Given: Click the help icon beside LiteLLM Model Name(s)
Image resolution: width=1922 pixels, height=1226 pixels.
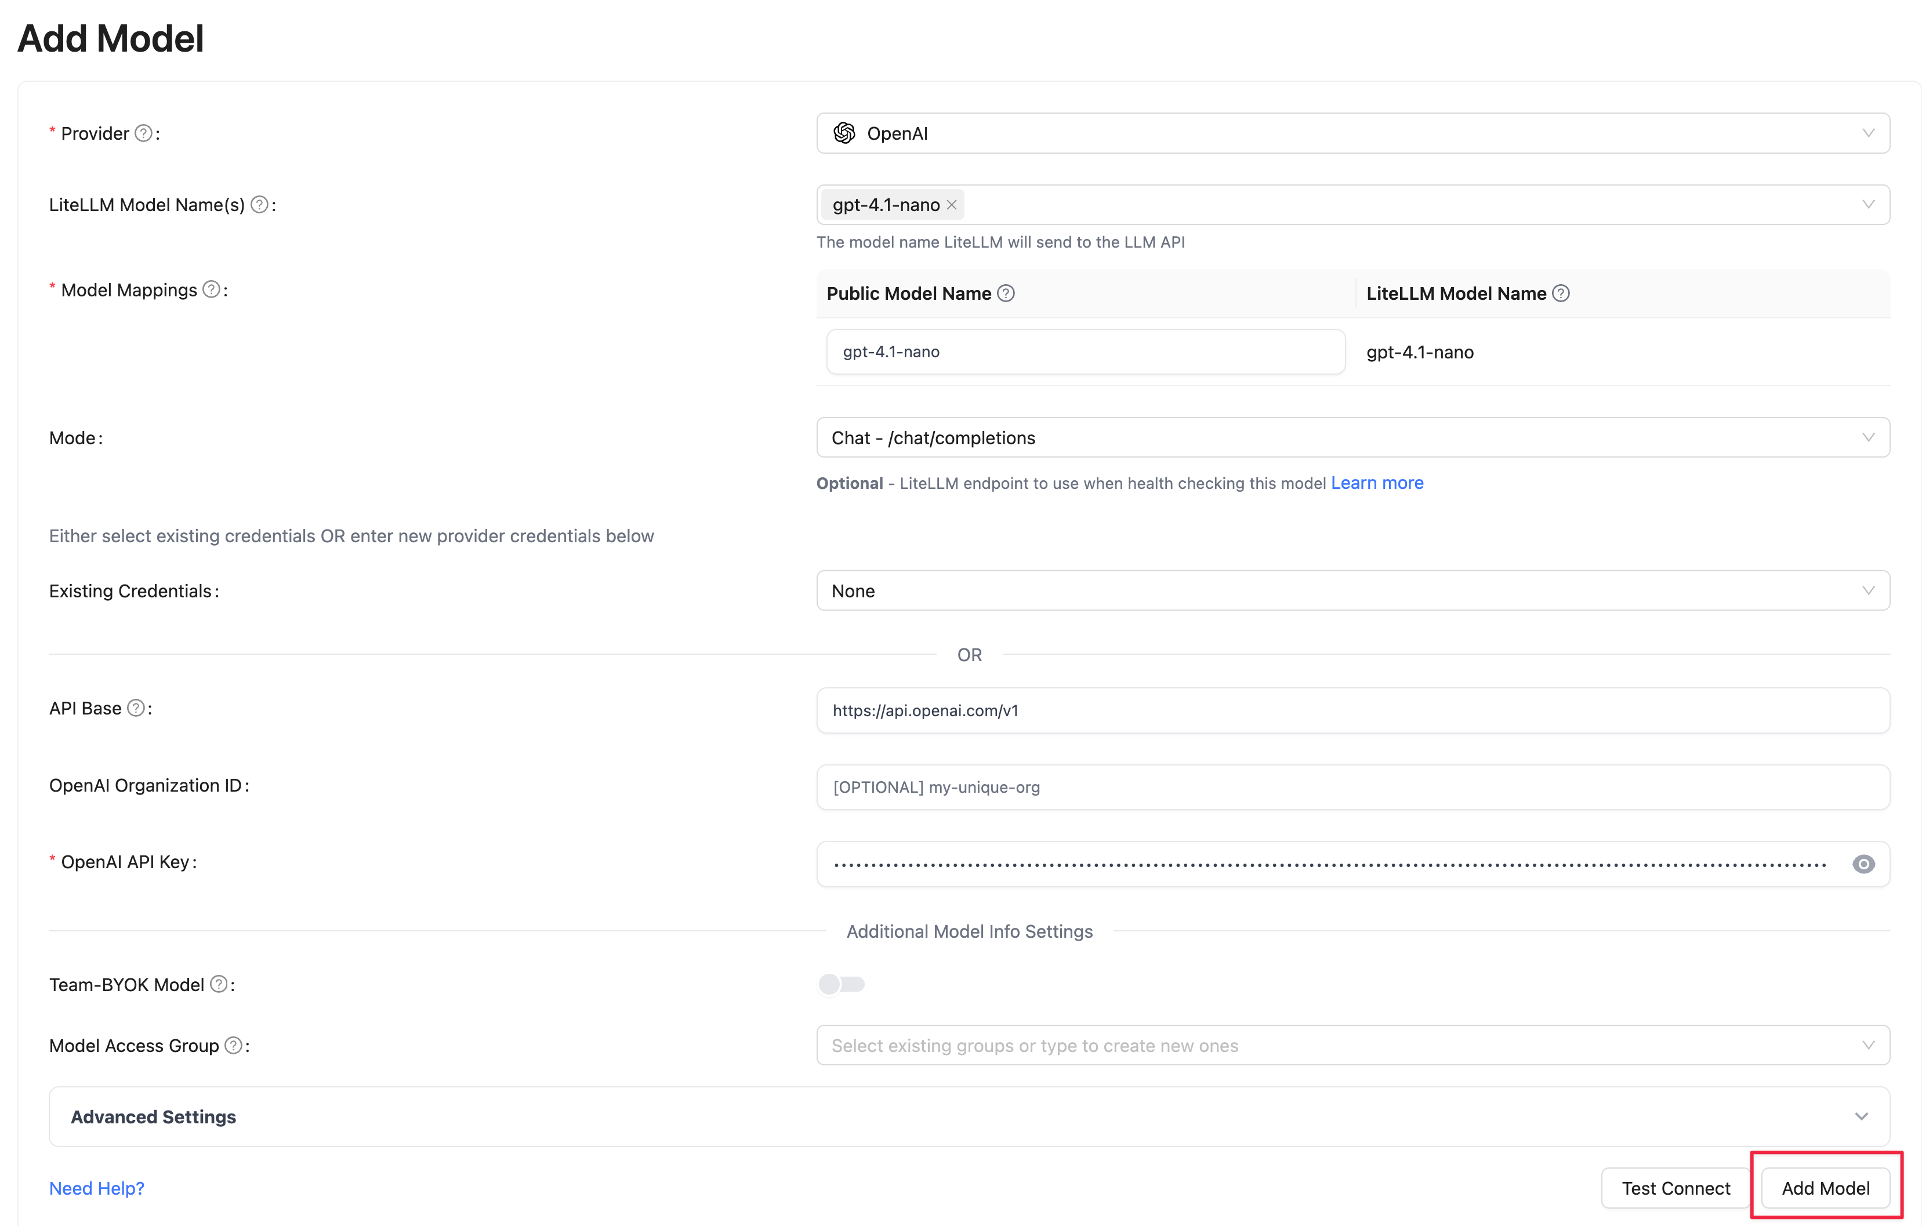Looking at the screenshot, I should tap(259, 205).
